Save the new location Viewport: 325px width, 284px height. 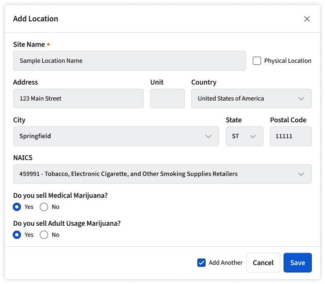[298, 263]
